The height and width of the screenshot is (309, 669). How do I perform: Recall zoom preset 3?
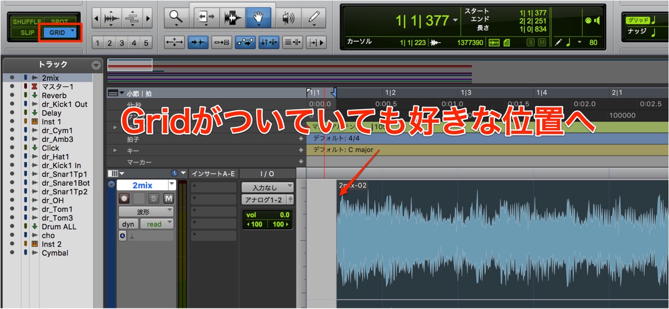122,43
